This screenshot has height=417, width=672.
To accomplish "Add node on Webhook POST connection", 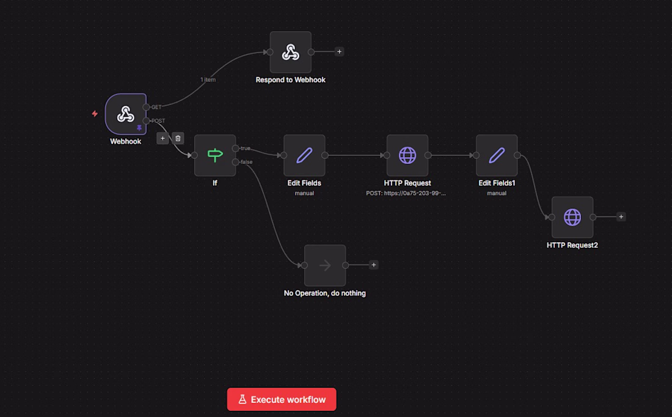I will (163, 138).
